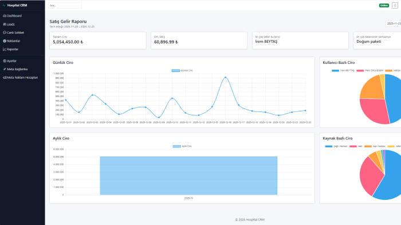
Task: Click the 2025-12 monthly revenue bar
Action: [188, 176]
